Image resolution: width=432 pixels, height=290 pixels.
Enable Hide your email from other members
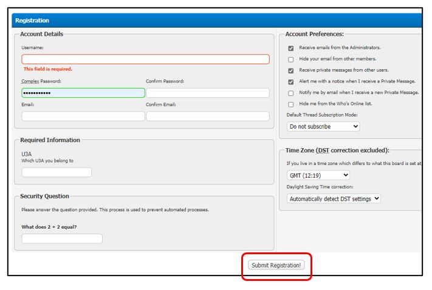291,59
